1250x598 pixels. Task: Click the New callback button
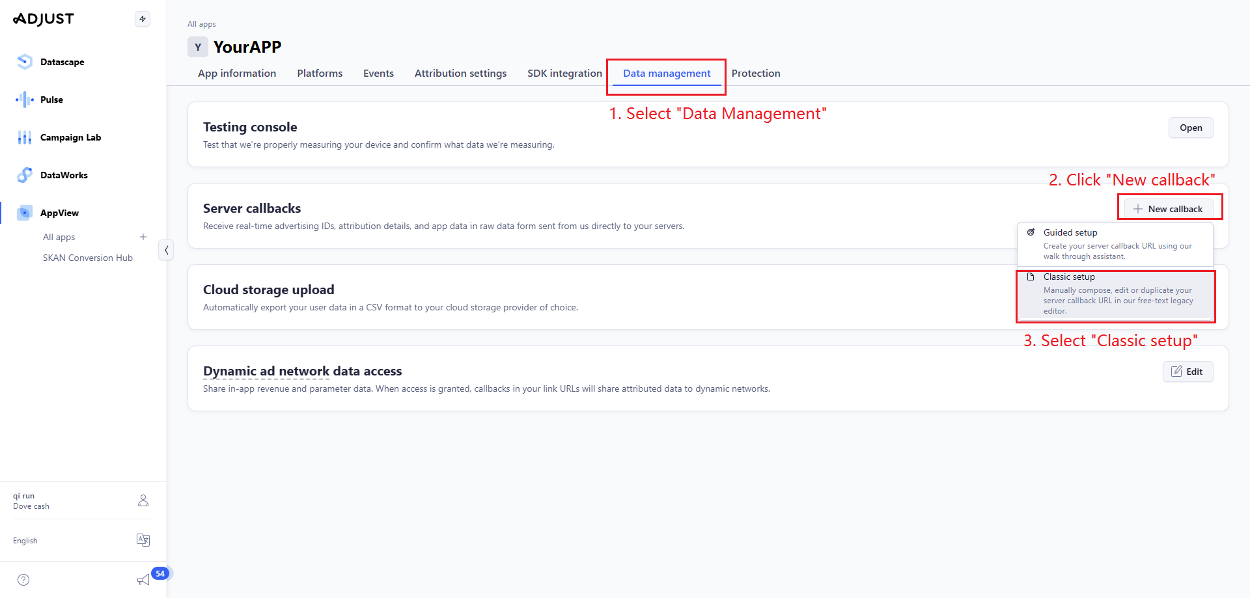pyautogui.click(x=1169, y=209)
